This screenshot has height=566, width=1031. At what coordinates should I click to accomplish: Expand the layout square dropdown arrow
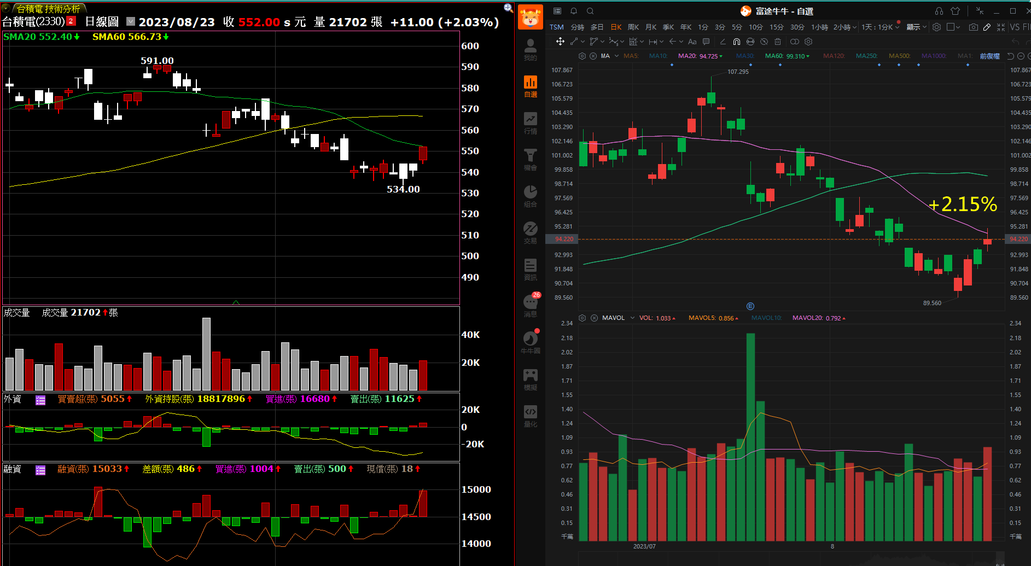[958, 27]
